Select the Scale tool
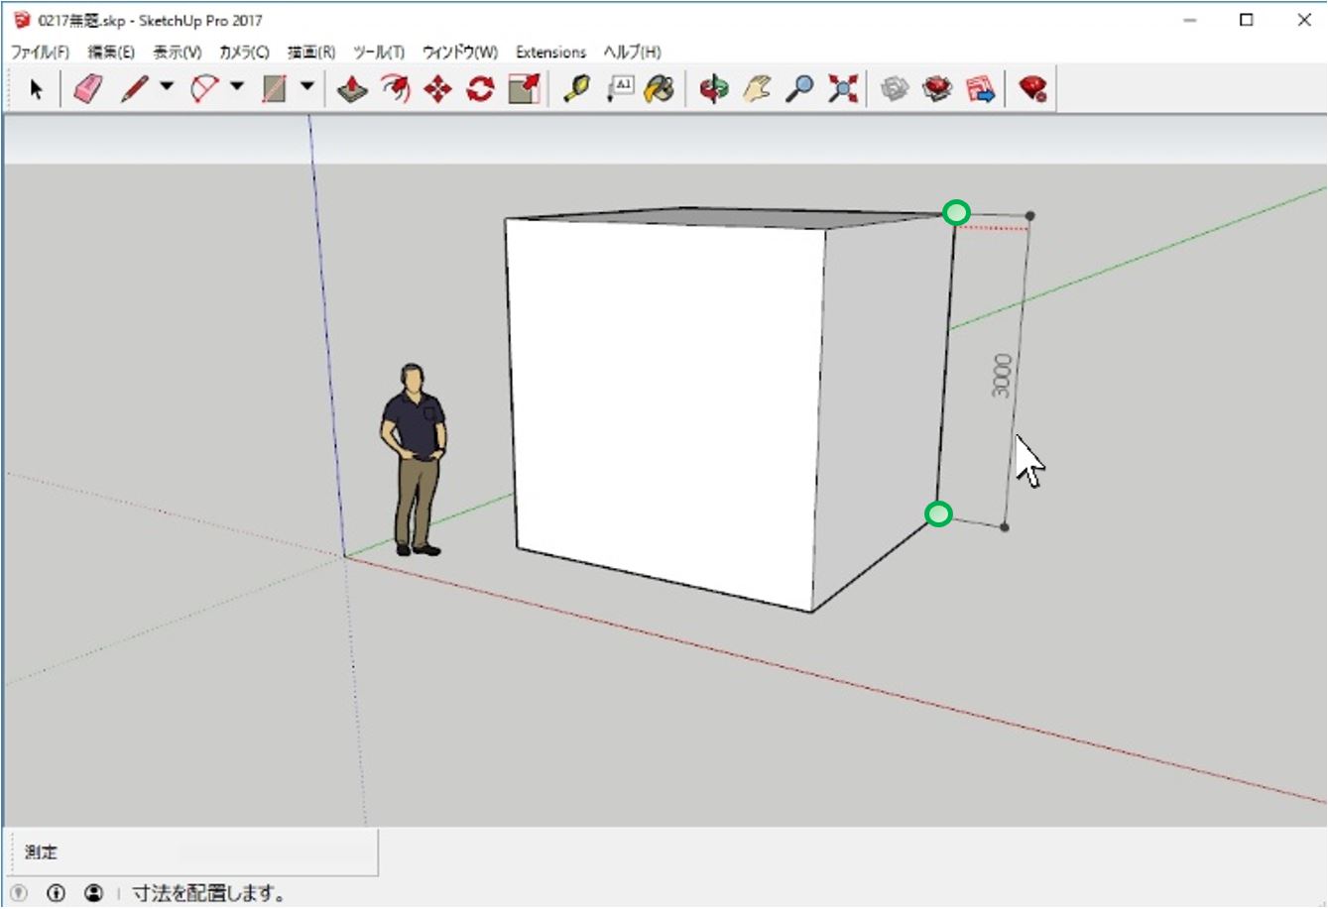1328x909 pixels. click(524, 89)
